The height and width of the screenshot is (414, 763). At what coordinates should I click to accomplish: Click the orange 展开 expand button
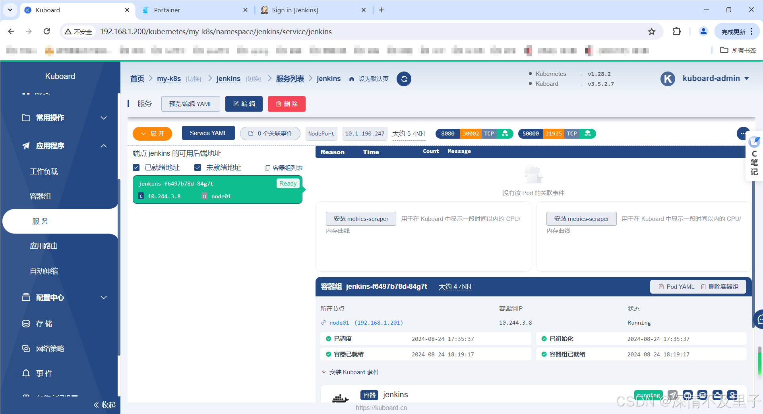(x=152, y=133)
